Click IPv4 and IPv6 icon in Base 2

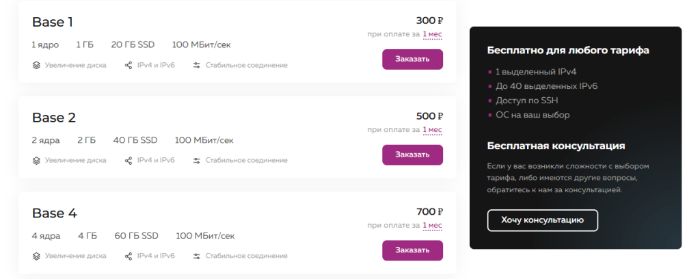click(x=129, y=161)
